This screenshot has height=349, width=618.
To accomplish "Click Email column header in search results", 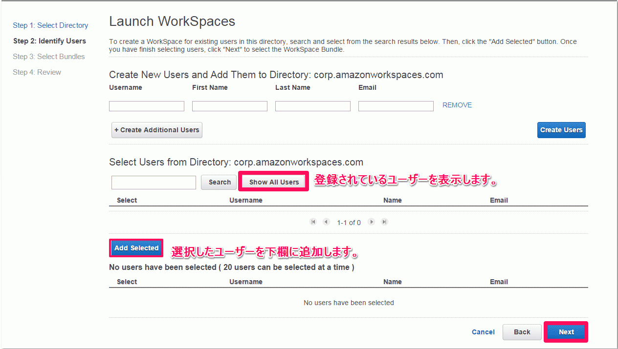I will click(x=499, y=200).
